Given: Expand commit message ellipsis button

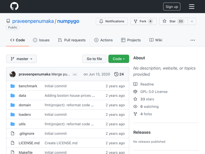Looking at the screenshot, I should tap(75, 74).
